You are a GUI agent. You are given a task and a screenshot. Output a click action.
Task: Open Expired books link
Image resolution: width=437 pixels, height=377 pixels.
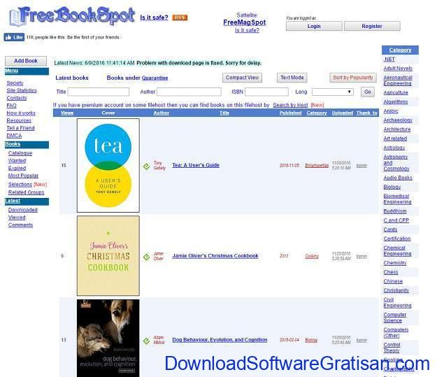(17, 168)
